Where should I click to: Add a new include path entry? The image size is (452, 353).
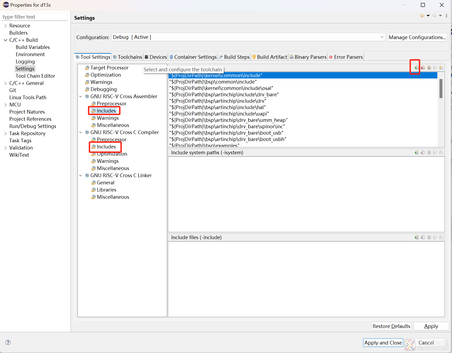[416, 68]
